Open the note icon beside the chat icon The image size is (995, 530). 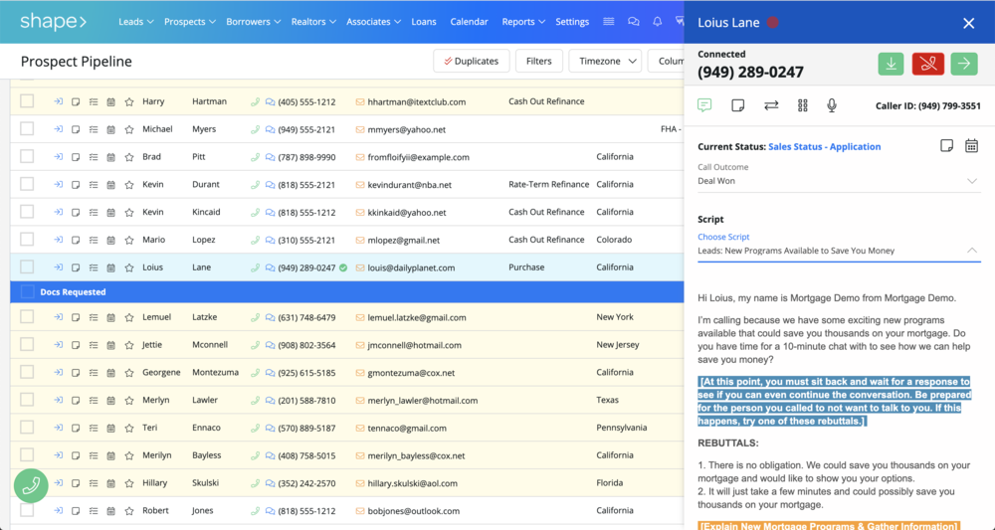pyautogui.click(x=737, y=105)
